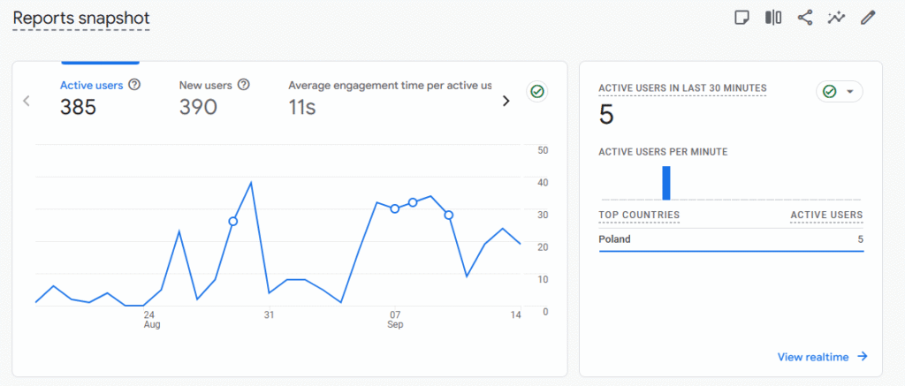This screenshot has height=386, width=905.
Task: Click help icon beside Active users
Action: click(x=134, y=85)
